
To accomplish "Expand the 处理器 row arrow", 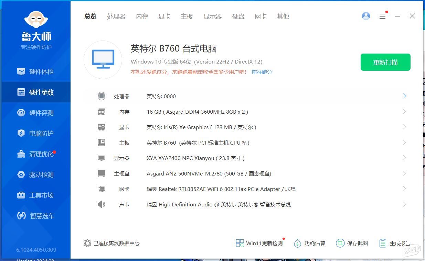I will coord(405,96).
